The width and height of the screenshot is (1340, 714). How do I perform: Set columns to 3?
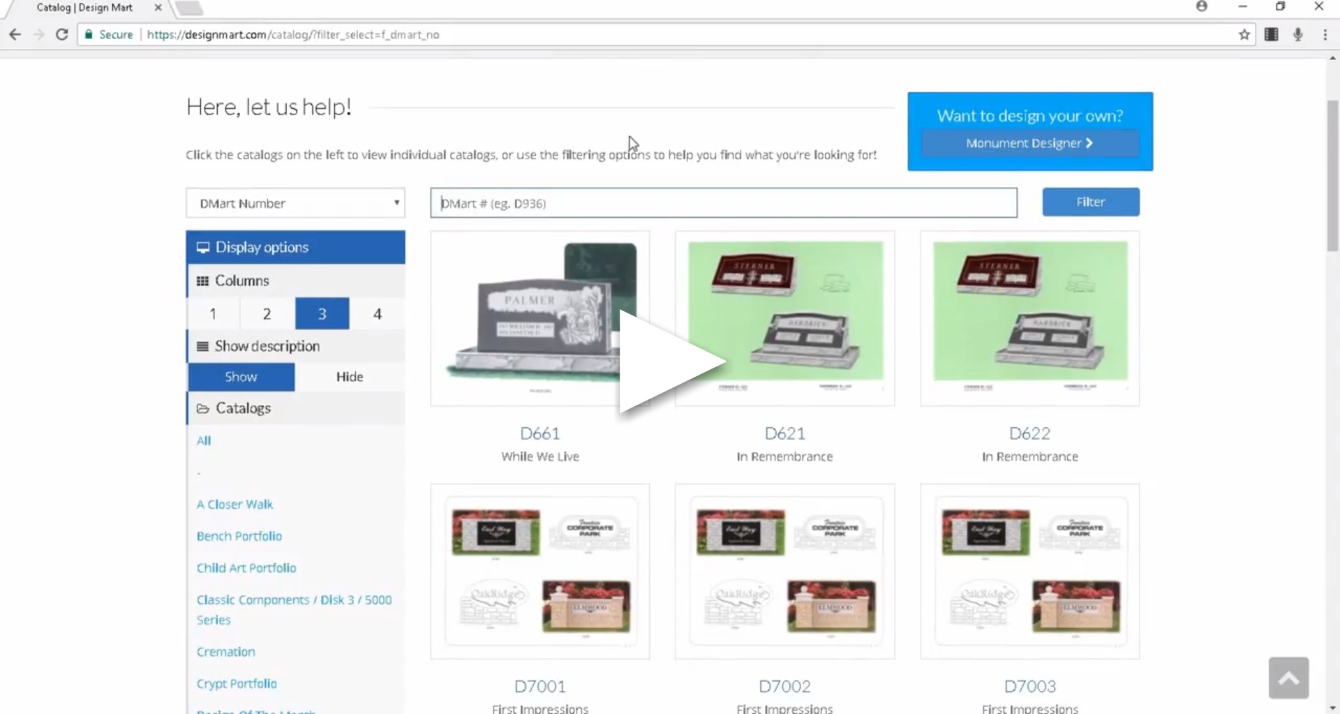coord(322,314)
